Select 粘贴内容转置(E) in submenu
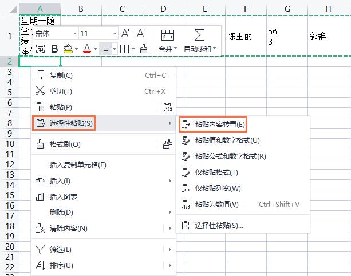 point(243,124)
